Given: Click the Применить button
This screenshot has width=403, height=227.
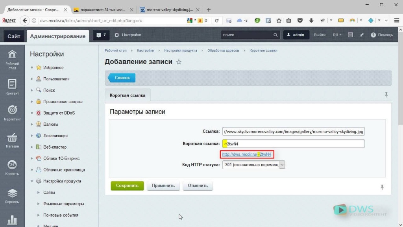Looking at the screenshot, I should coord(163,186).
